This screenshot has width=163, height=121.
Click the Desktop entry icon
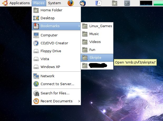36,18
